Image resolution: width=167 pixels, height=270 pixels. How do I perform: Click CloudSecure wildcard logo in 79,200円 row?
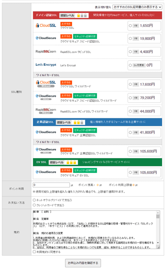click(x=46, y=97)
